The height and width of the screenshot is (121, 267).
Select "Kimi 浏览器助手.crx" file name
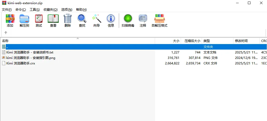coord(21,63)
